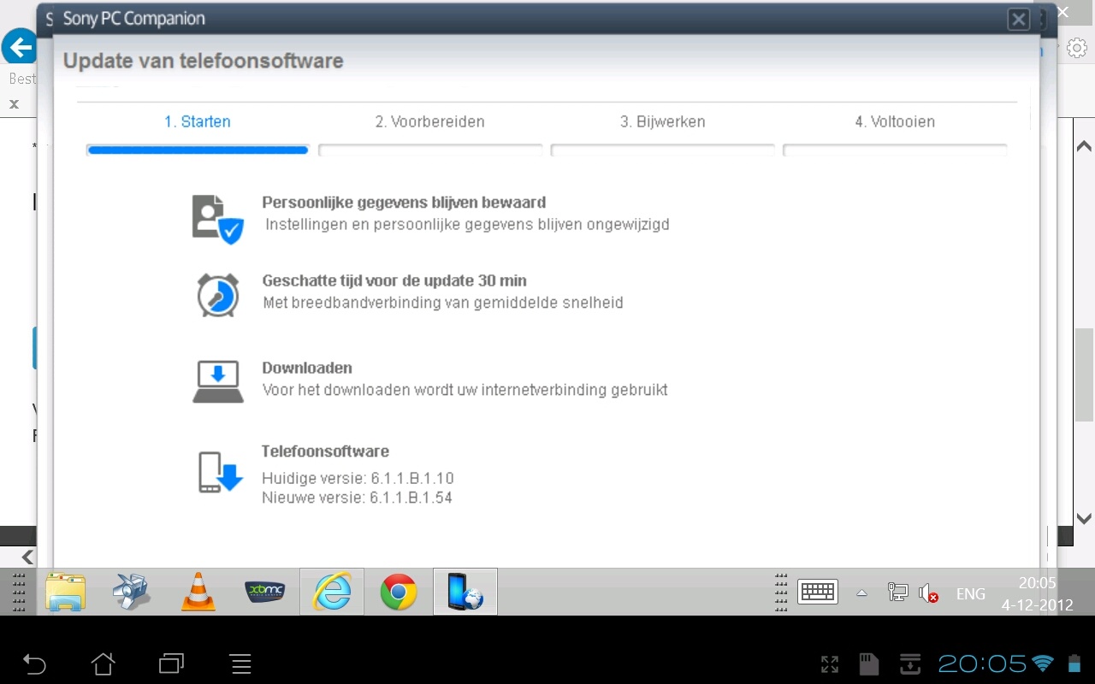Select the '3. Bijwerken' step tab
Image resolution: width=1095 pixels, height=684 pixels.
663,121
